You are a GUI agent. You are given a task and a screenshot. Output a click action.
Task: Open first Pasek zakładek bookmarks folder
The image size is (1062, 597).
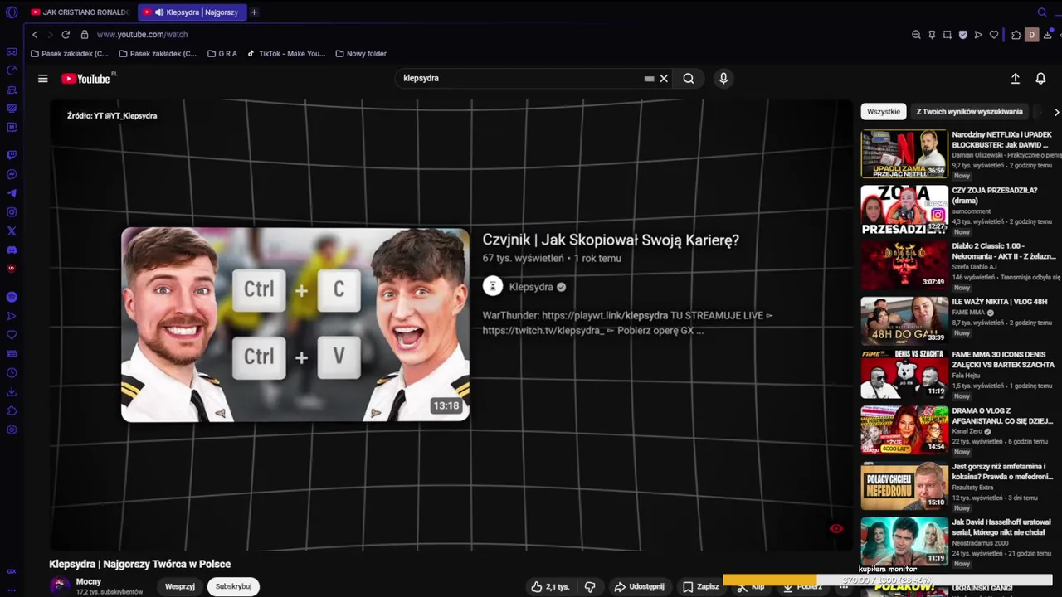pos(69,54)
